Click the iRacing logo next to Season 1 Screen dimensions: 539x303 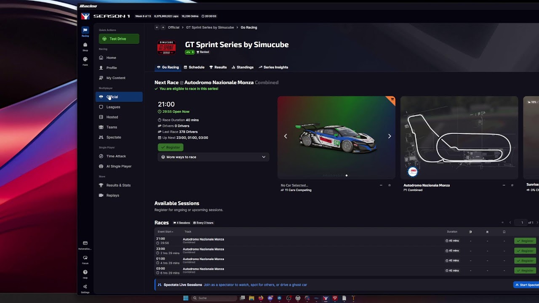[x=85, y=16]
